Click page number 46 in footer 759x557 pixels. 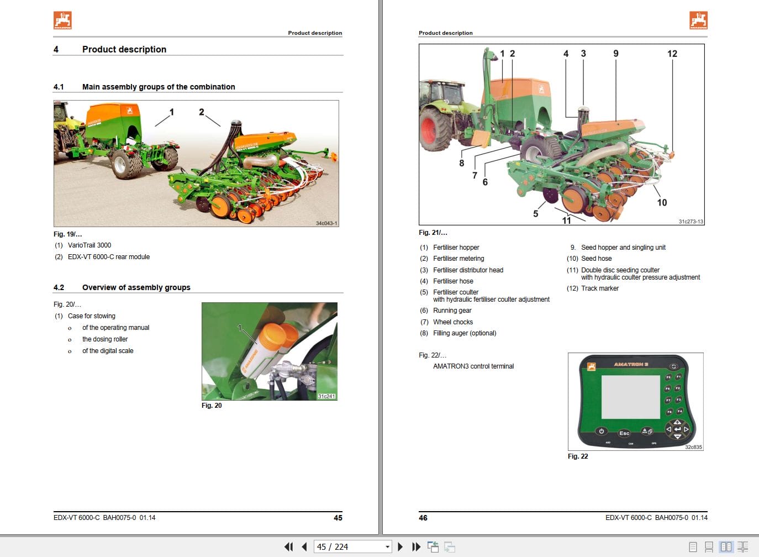423,518
